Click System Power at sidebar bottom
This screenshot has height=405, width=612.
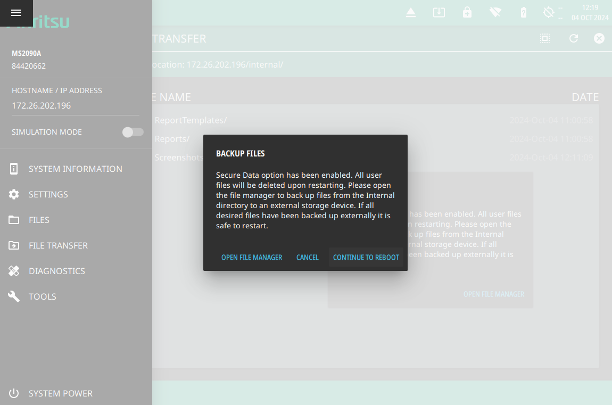click(x=60, y=393)
